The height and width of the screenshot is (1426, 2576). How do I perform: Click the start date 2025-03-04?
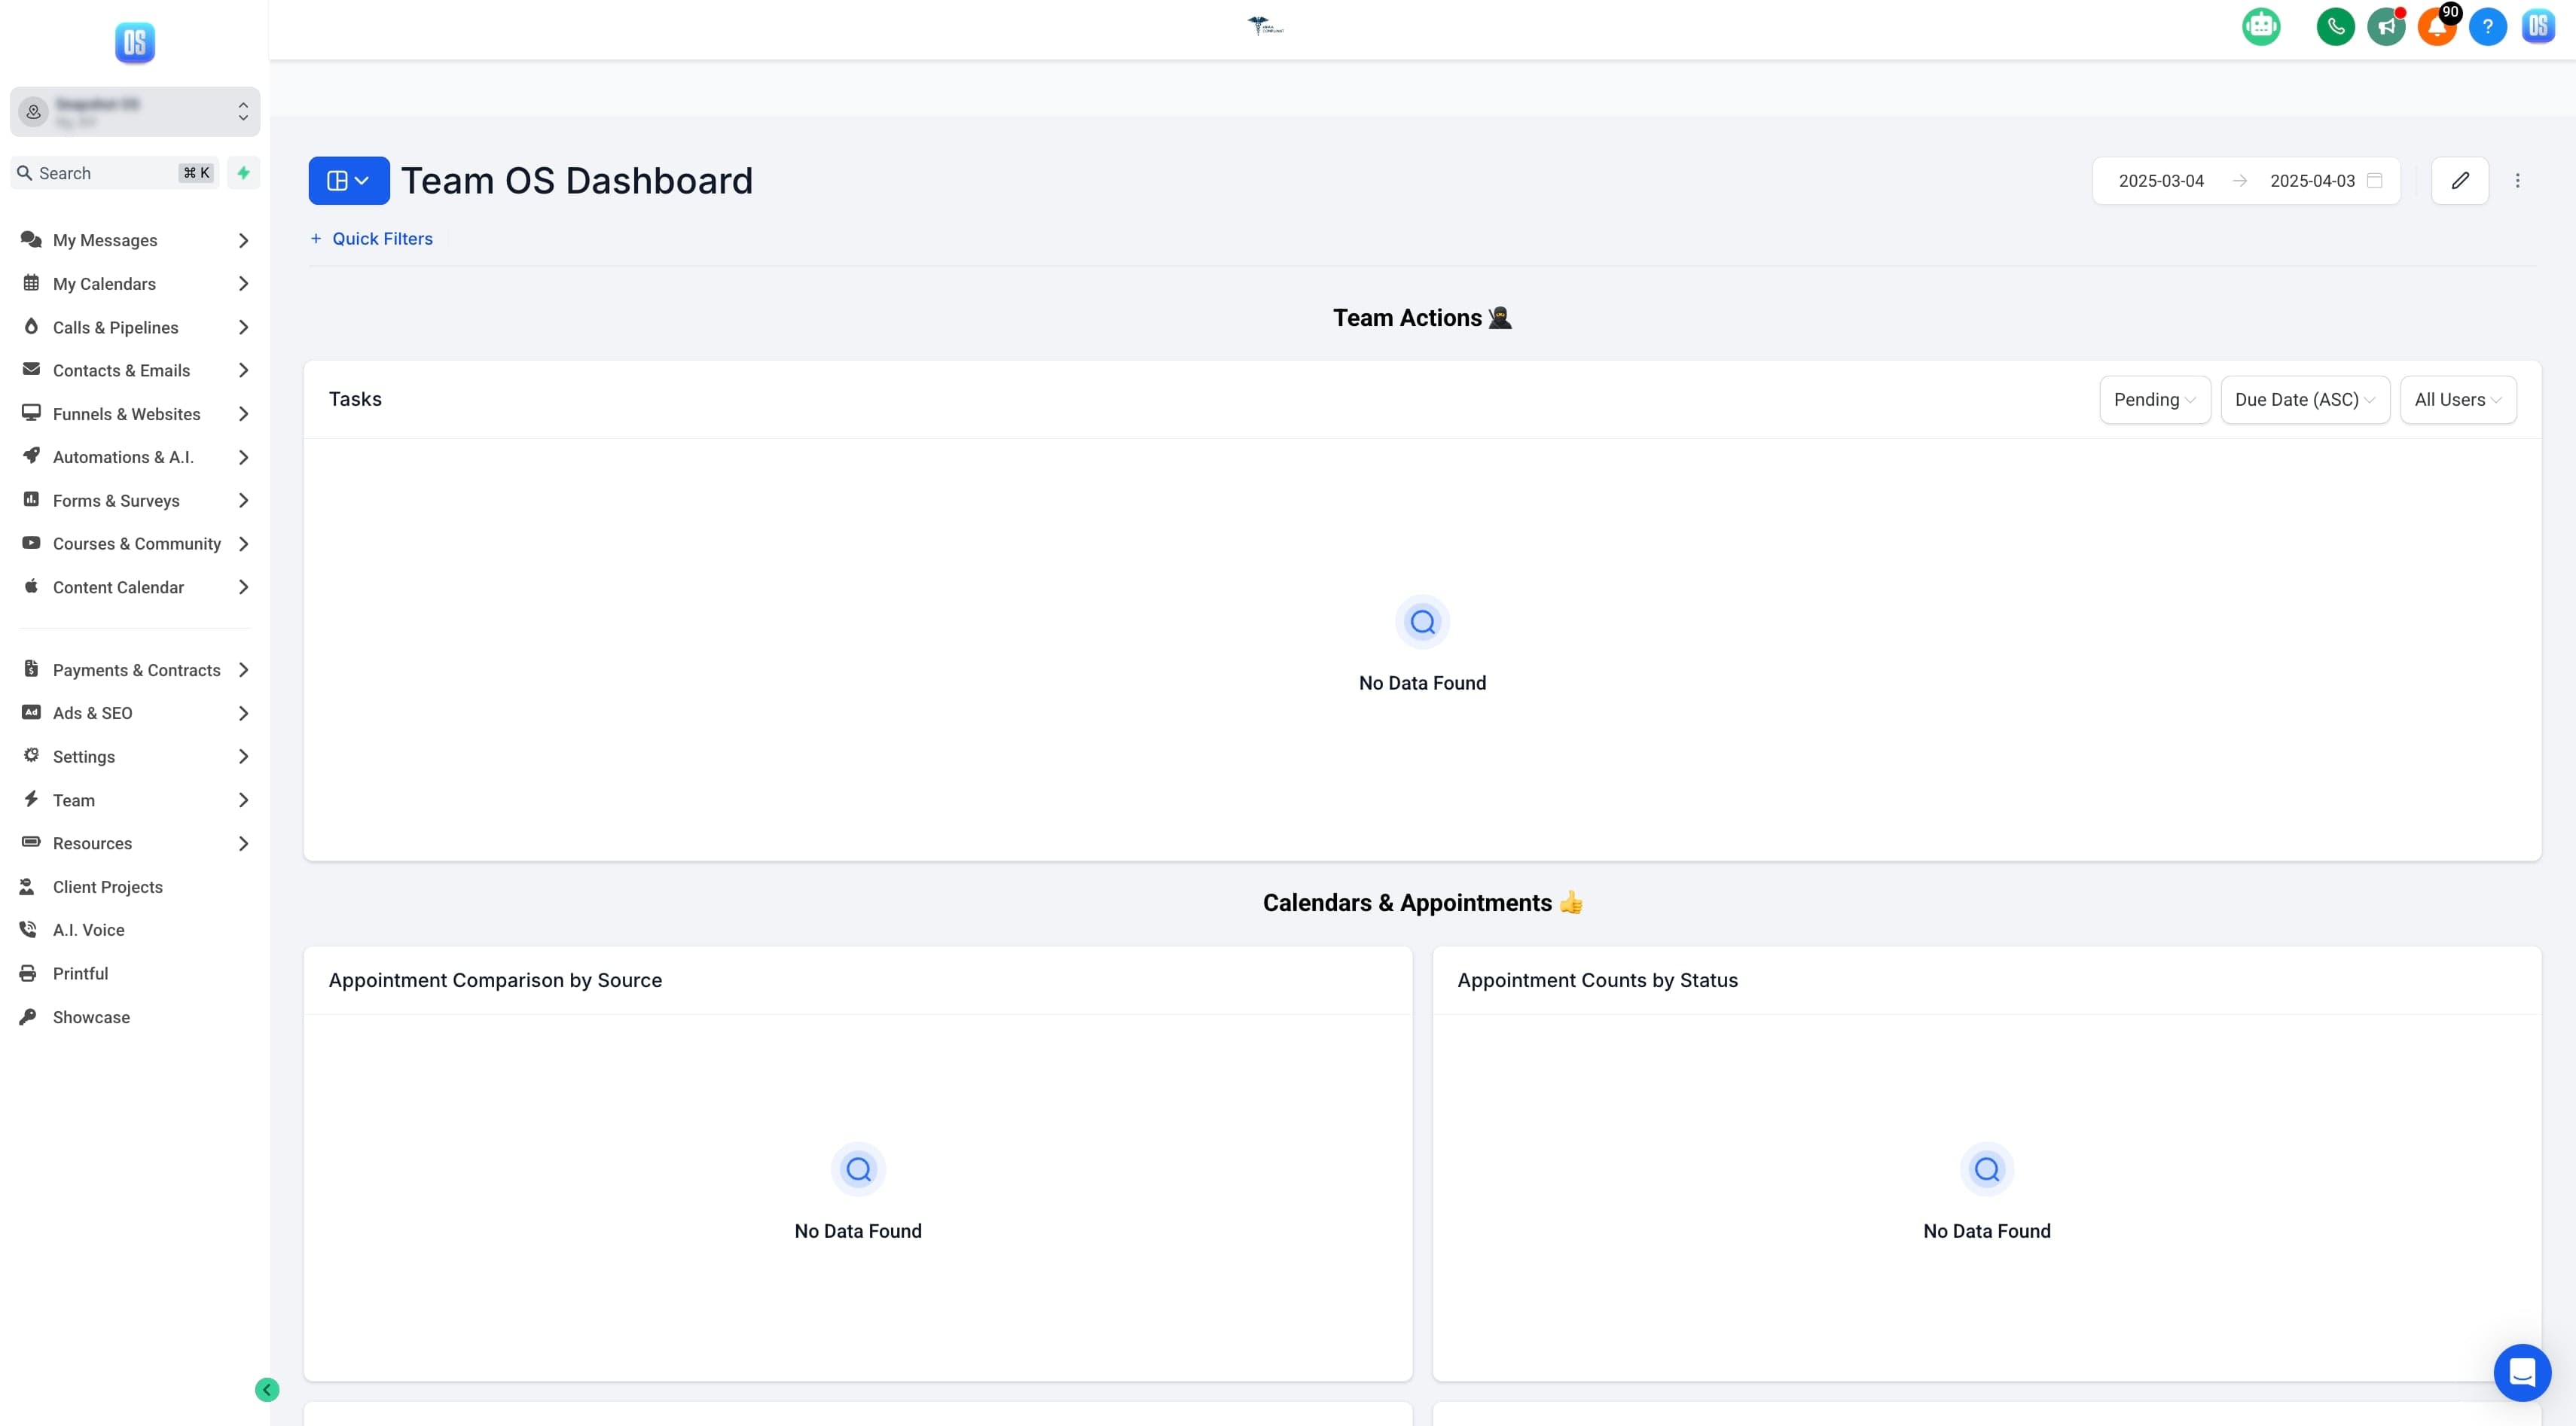tap(2161, 181)
